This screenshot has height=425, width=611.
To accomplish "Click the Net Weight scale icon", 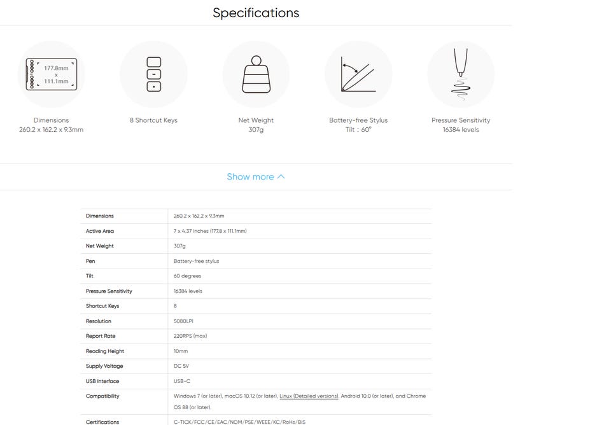I will (x=256, y=74).
